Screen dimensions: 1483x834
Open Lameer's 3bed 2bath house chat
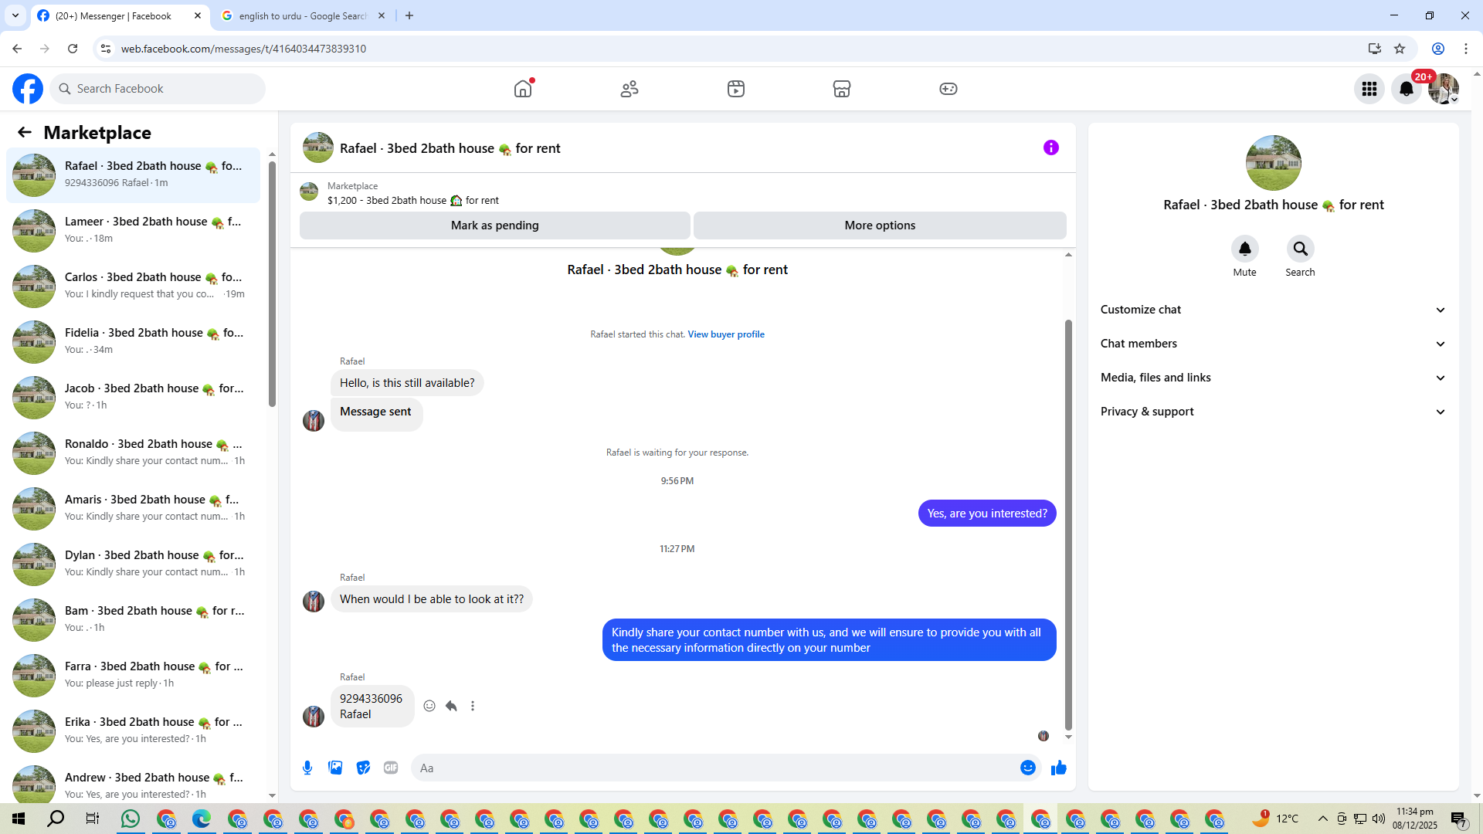[133, 230]
